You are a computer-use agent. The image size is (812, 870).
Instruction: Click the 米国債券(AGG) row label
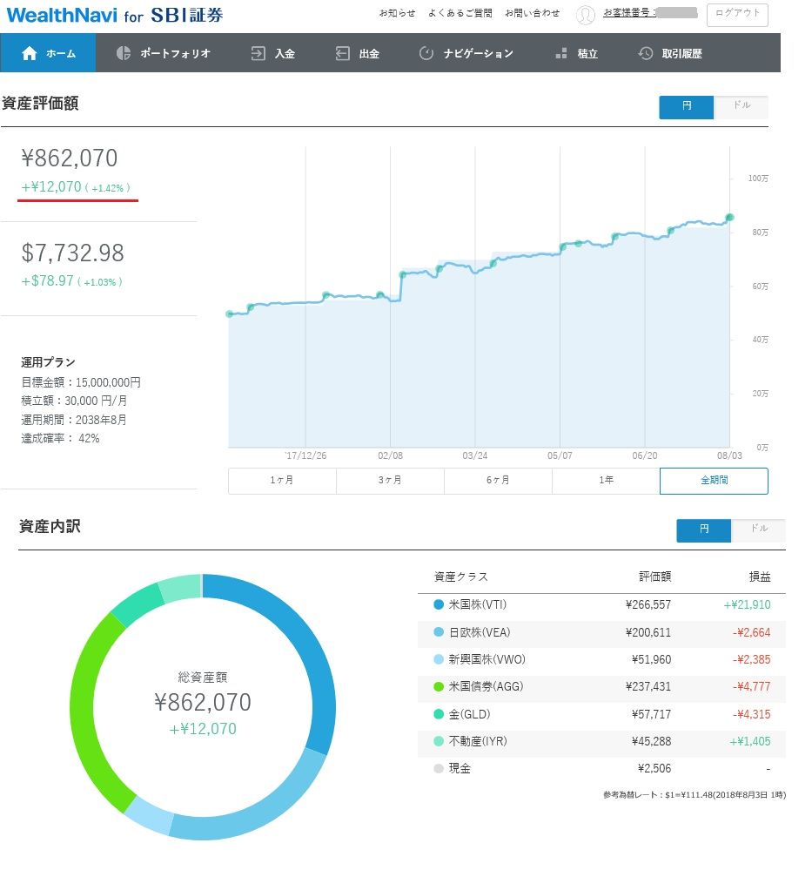click(x=486, y=686)
